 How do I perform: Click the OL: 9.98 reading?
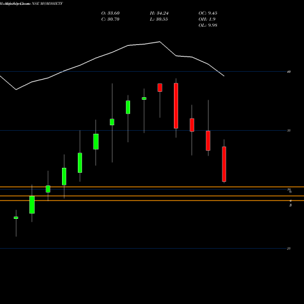pos(208,26)
